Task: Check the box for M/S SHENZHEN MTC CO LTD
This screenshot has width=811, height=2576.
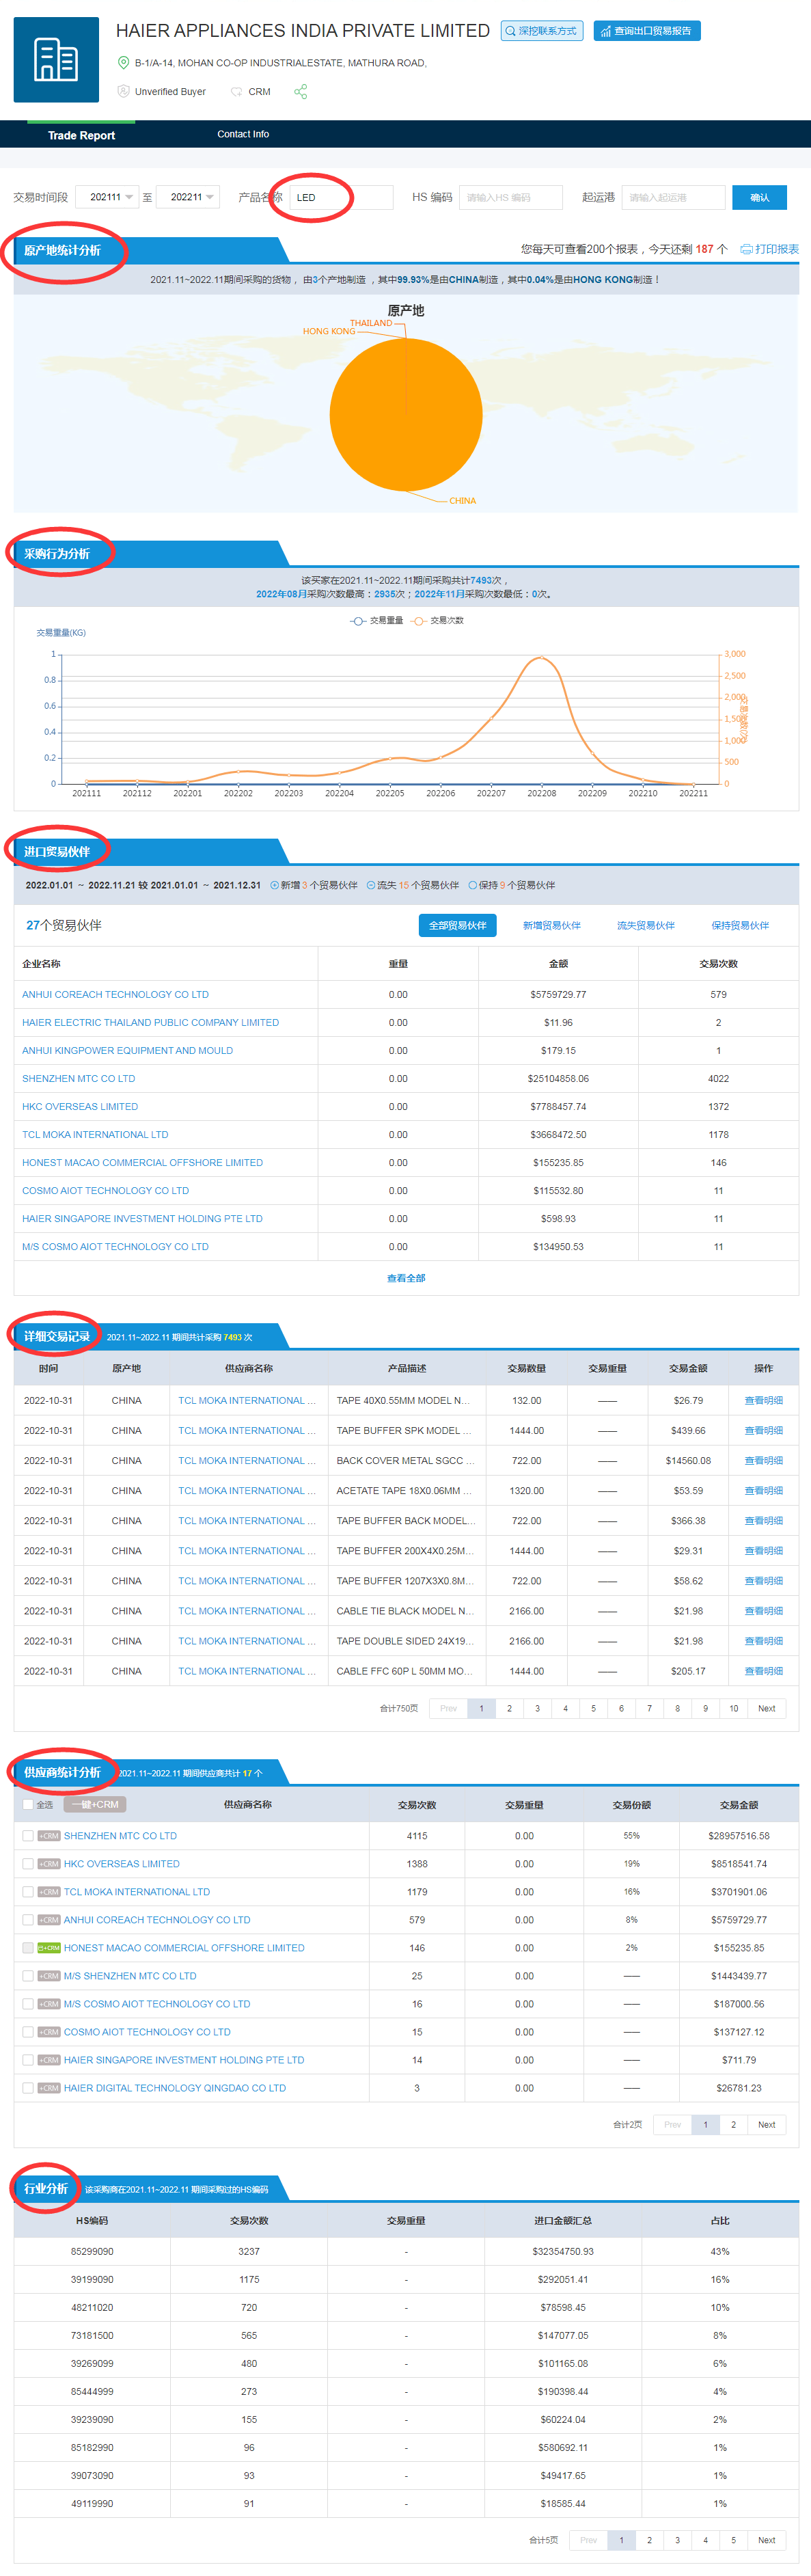Action: [28, 1976]
